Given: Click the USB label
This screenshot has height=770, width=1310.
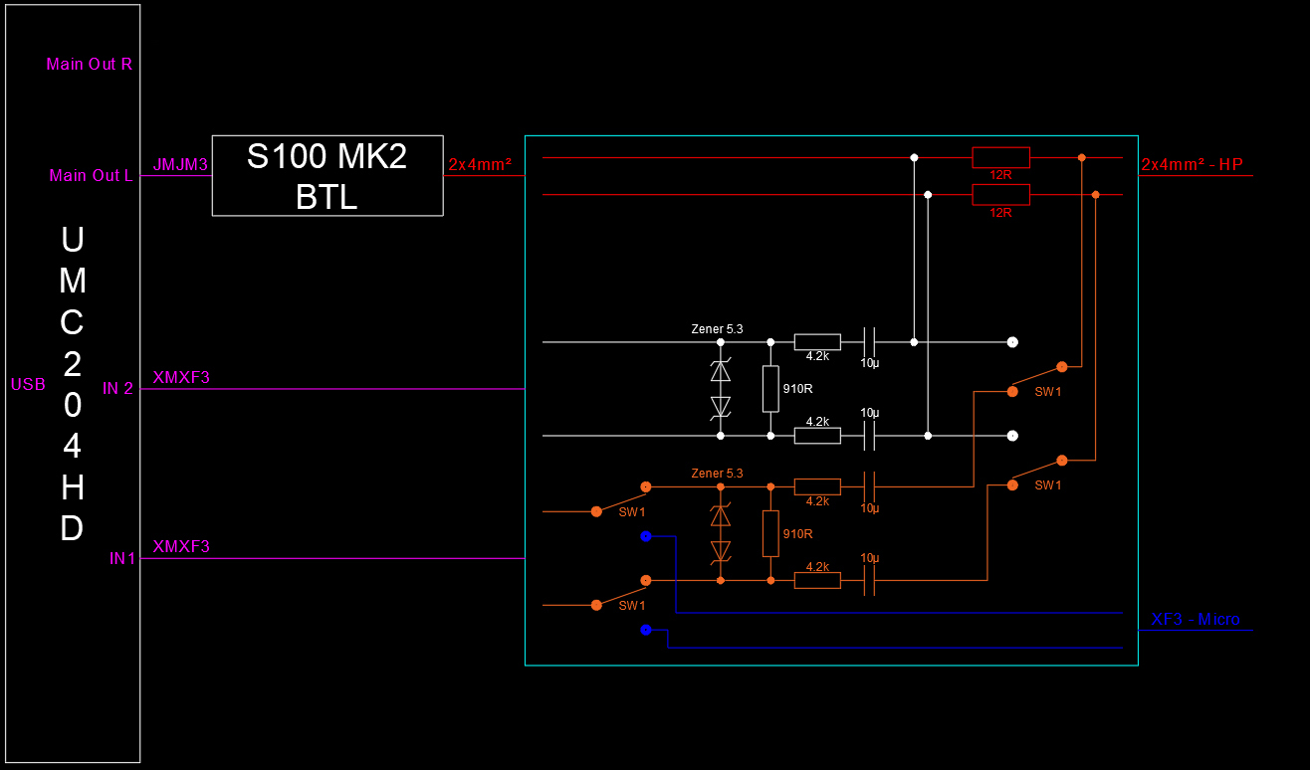Looking at the screenshot, I should [28, 384].
